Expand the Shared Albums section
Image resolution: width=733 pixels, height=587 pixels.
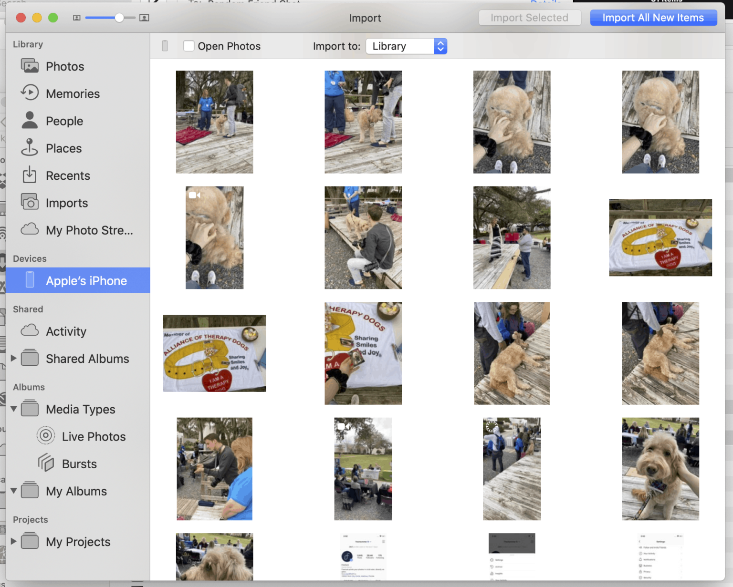(x=13, y=359)
